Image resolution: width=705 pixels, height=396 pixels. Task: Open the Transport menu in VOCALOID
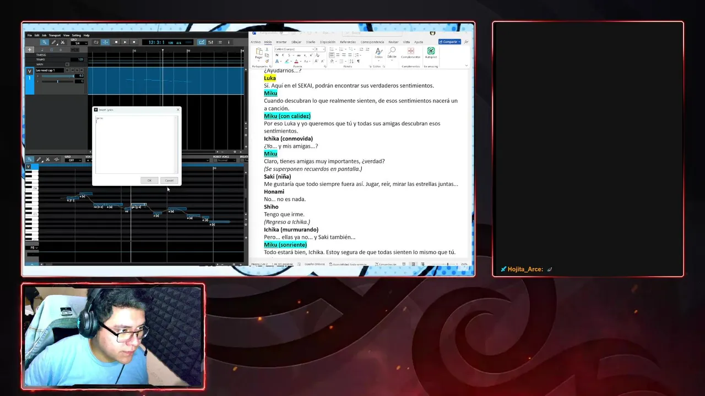coord(55,35)
